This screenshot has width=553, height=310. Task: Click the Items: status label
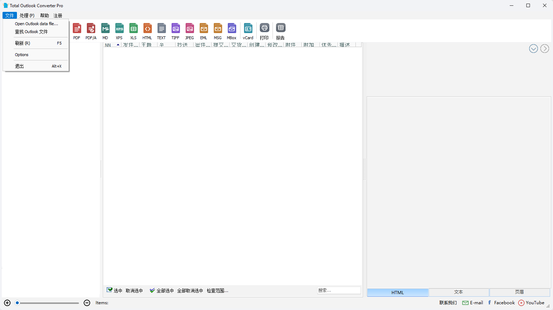pyautogui.click(x=102, y=303)
